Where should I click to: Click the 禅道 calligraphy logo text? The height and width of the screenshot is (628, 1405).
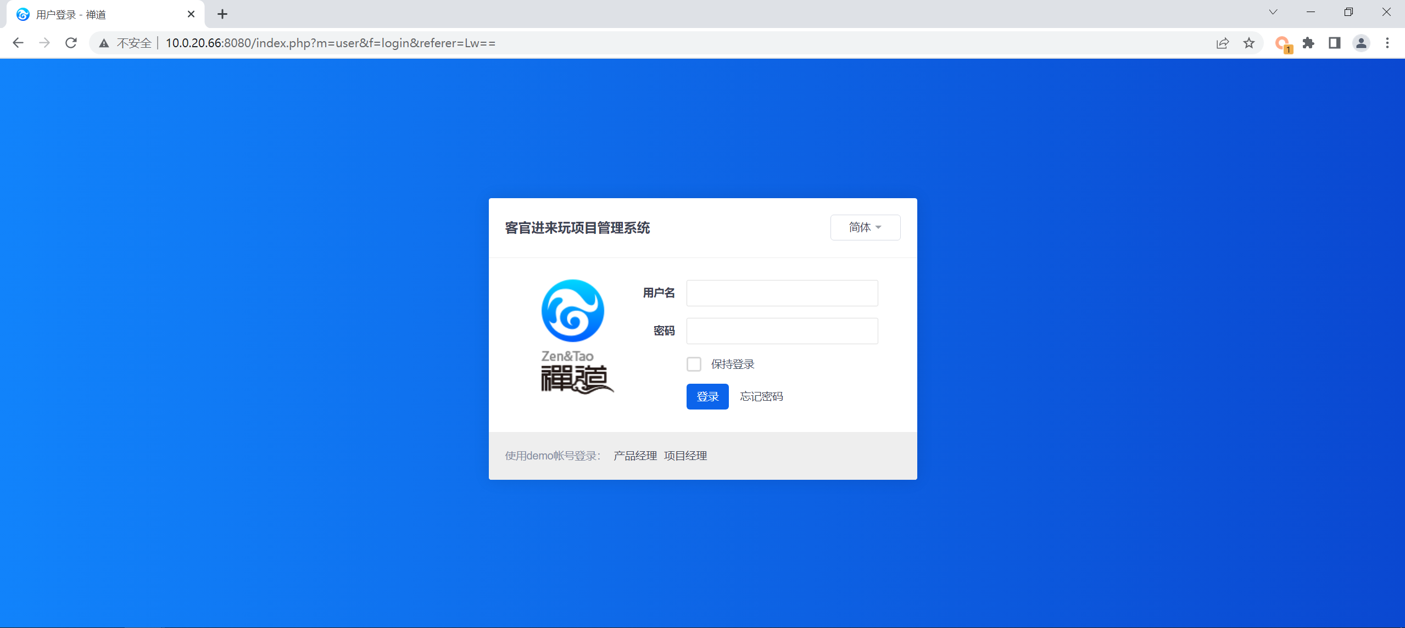577,379
